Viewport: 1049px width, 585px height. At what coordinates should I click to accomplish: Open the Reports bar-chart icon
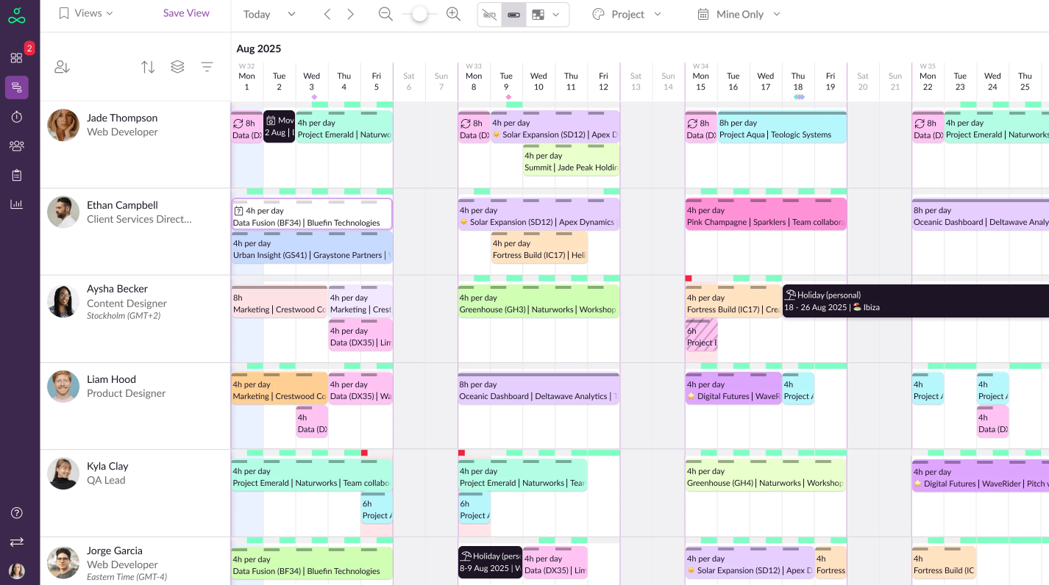[17, 204]
